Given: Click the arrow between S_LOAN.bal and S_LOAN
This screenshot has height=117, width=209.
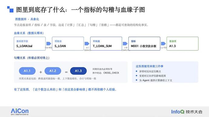Looking at the screenshot, I should (49, 44).
